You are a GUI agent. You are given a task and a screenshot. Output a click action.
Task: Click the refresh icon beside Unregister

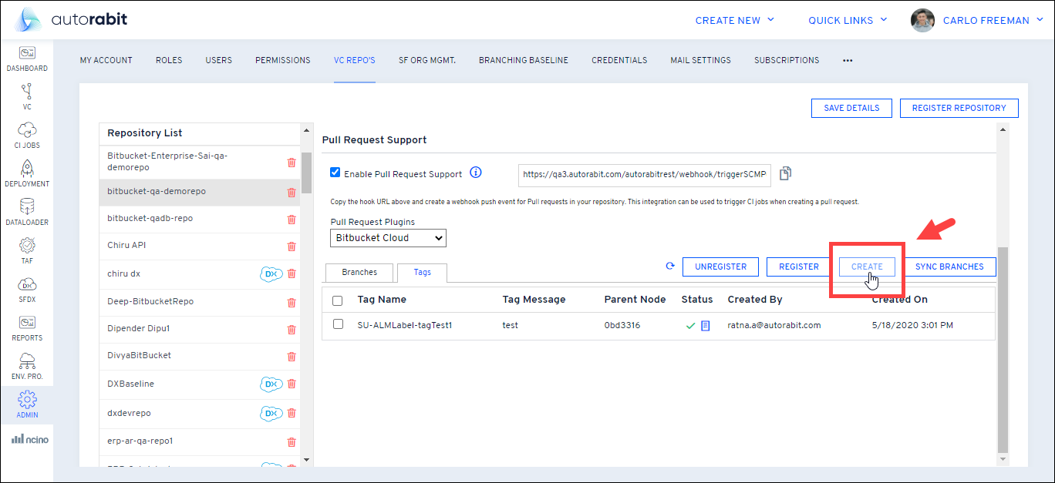(670, 267)
